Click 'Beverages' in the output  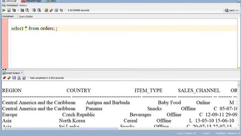[x=140, y=115]
